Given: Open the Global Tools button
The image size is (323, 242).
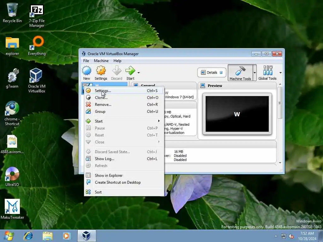Looking at the screenshot, I should [267, 73].
